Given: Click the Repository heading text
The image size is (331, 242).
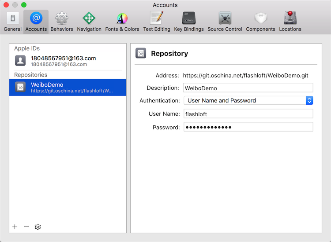Looking at the screenshot, I should click(169, 53).
